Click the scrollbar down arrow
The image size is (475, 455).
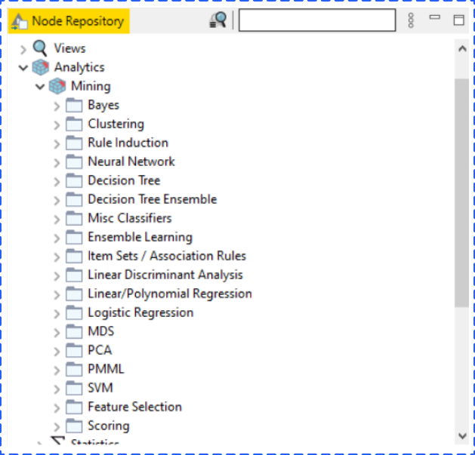pyautogui.click(x=462, y=436)
